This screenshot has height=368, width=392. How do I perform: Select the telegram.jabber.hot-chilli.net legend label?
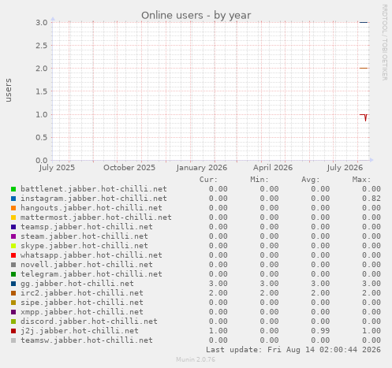point(91,274)
